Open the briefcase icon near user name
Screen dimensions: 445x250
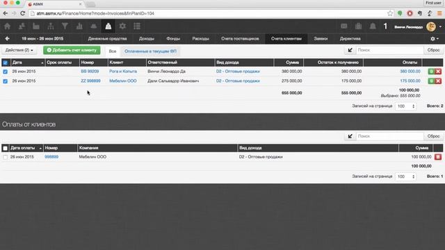[359, 26]
